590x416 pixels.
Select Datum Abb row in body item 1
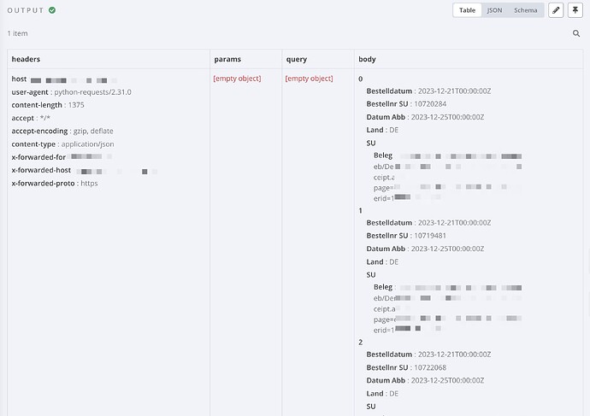click(x=425, y=249)
